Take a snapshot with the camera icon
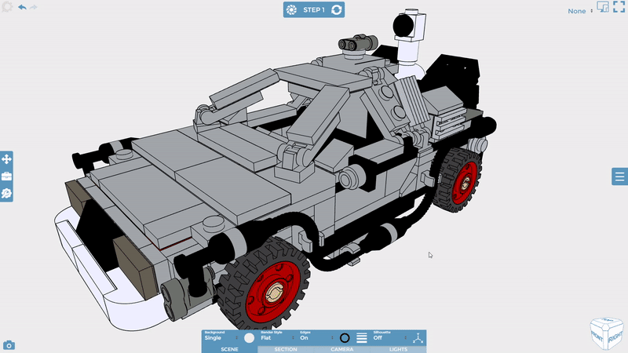 9,345
